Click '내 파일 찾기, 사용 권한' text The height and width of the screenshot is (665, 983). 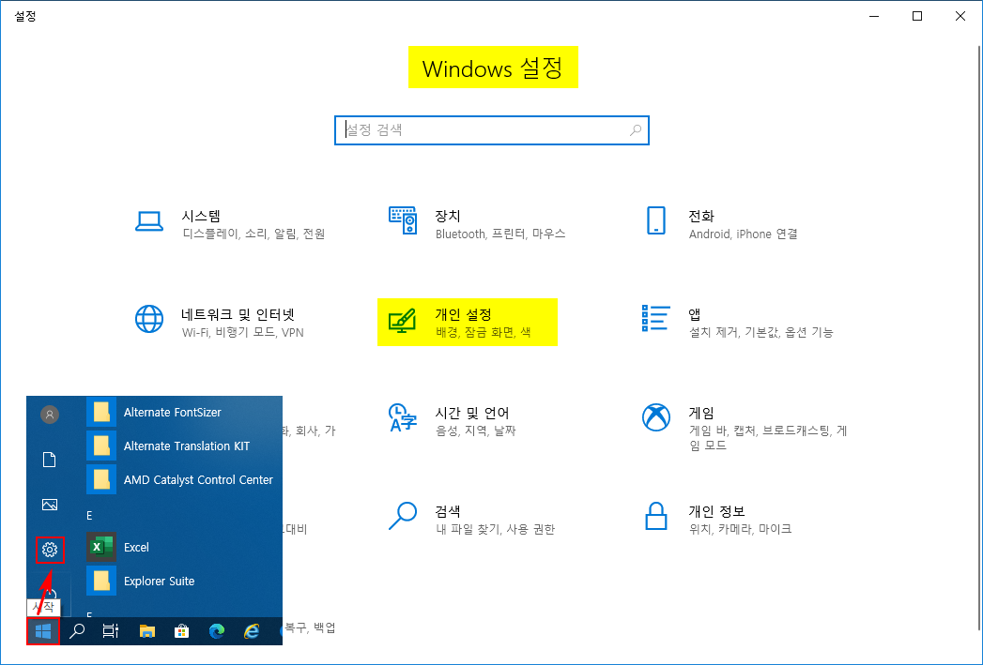[x=496, y=530]
